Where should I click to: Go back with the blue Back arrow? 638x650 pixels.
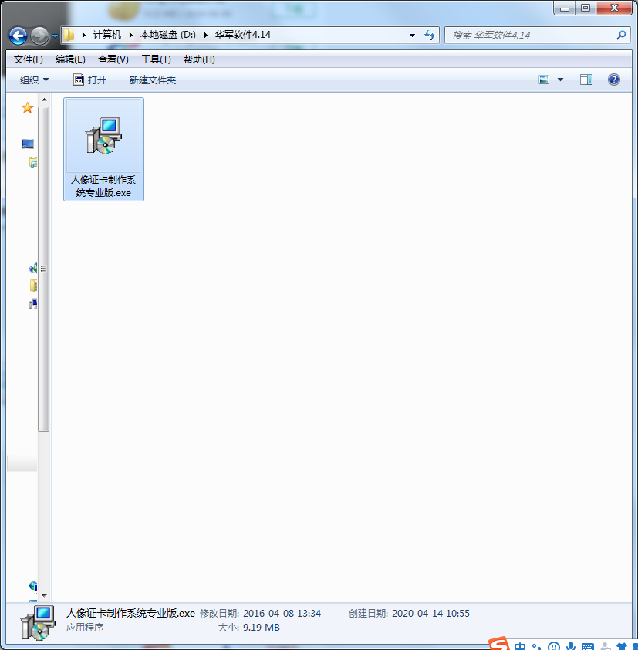click(18, 36)
